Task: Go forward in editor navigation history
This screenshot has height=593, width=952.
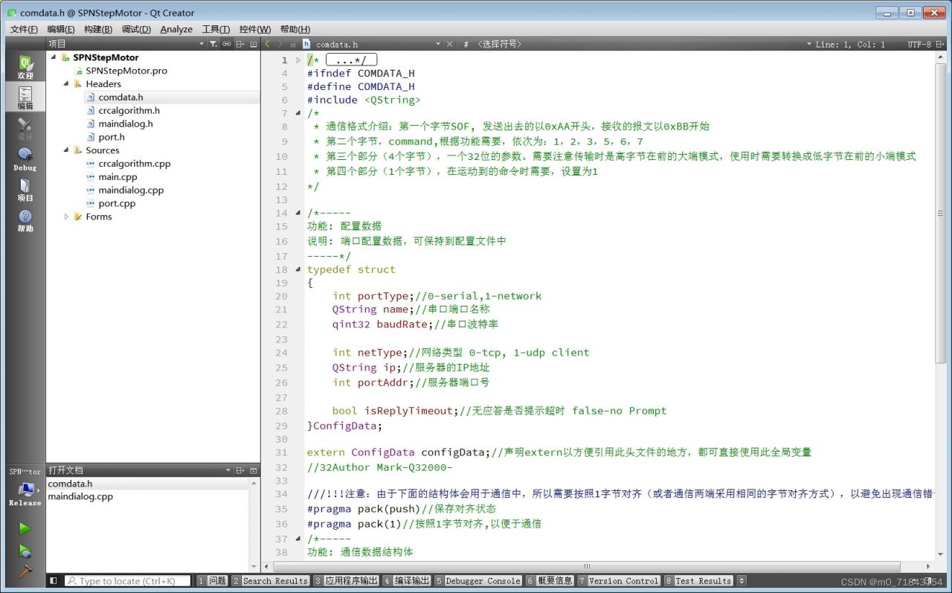Action: click(x=280, y=44)
